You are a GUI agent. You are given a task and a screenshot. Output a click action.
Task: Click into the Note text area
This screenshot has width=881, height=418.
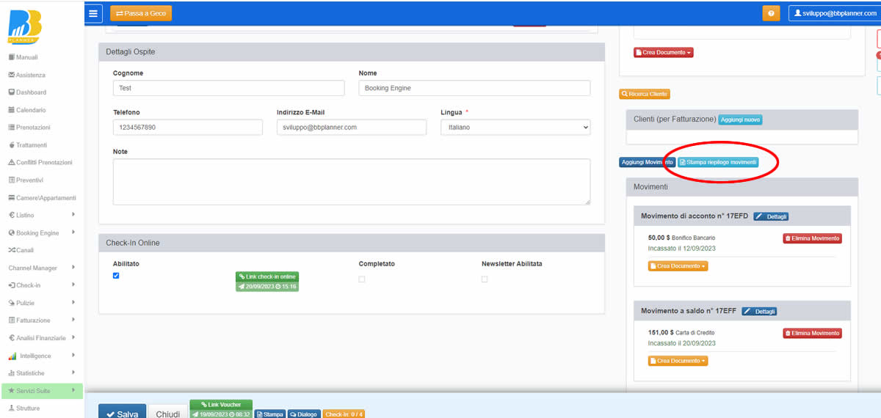[351, 181]
